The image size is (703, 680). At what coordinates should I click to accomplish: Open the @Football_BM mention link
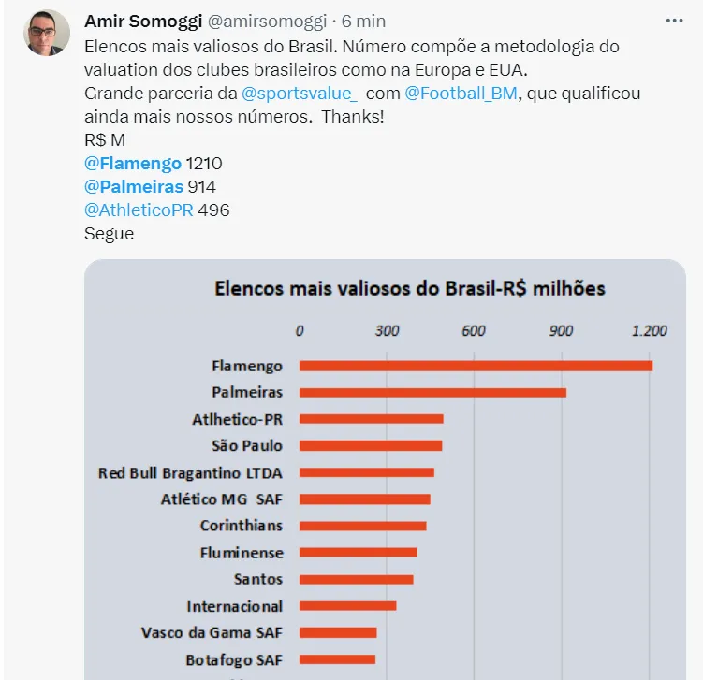coord(460,94)
